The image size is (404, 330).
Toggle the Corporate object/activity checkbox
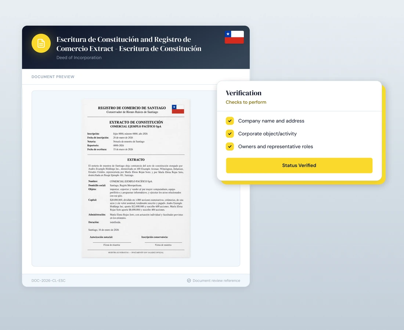(x=230, y=133)
